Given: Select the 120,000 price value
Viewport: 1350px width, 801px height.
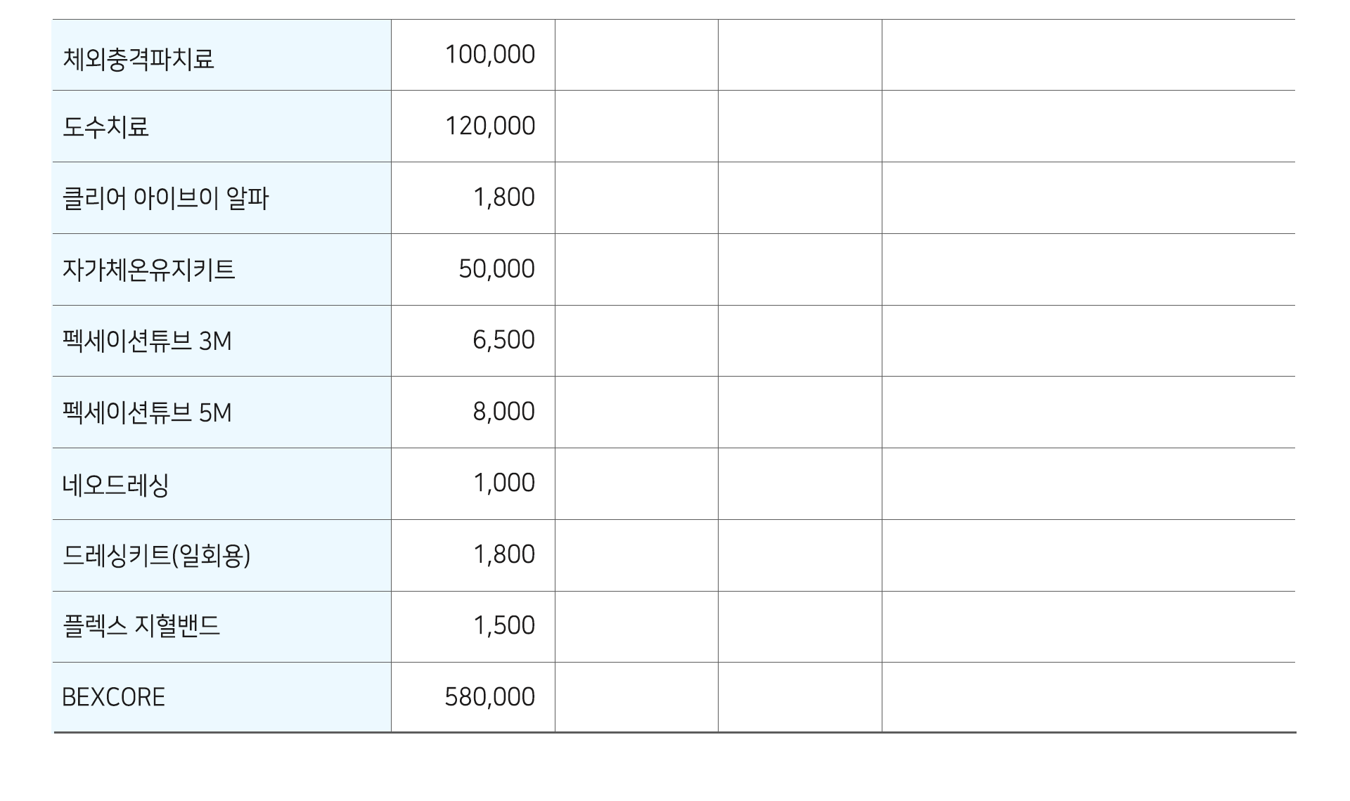Looking at the screenshot, I should (x=490, y=126).
